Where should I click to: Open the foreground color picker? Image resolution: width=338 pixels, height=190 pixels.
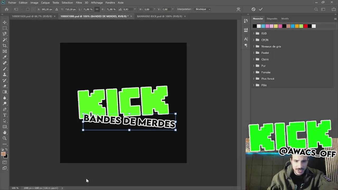pos(3,154)
